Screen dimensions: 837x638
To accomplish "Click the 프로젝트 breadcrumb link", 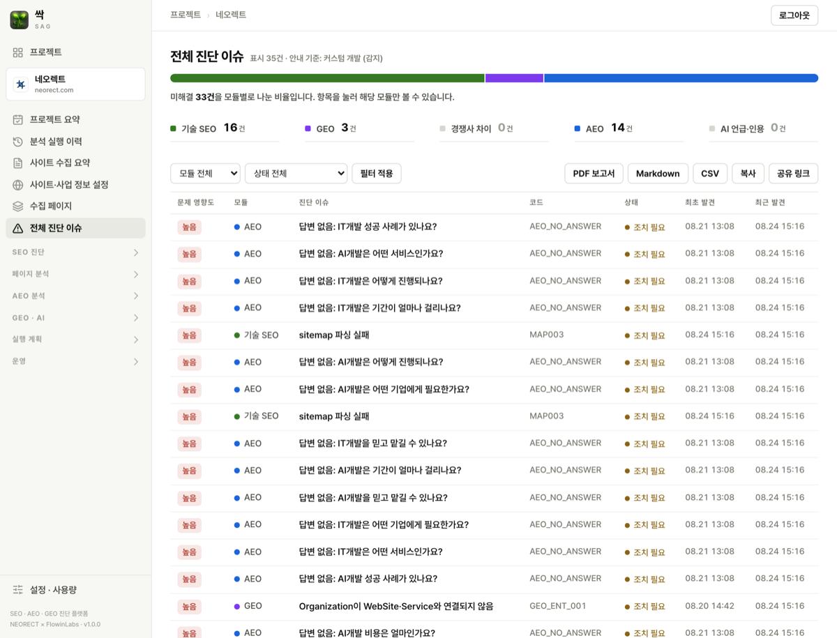I will [186, 15].
